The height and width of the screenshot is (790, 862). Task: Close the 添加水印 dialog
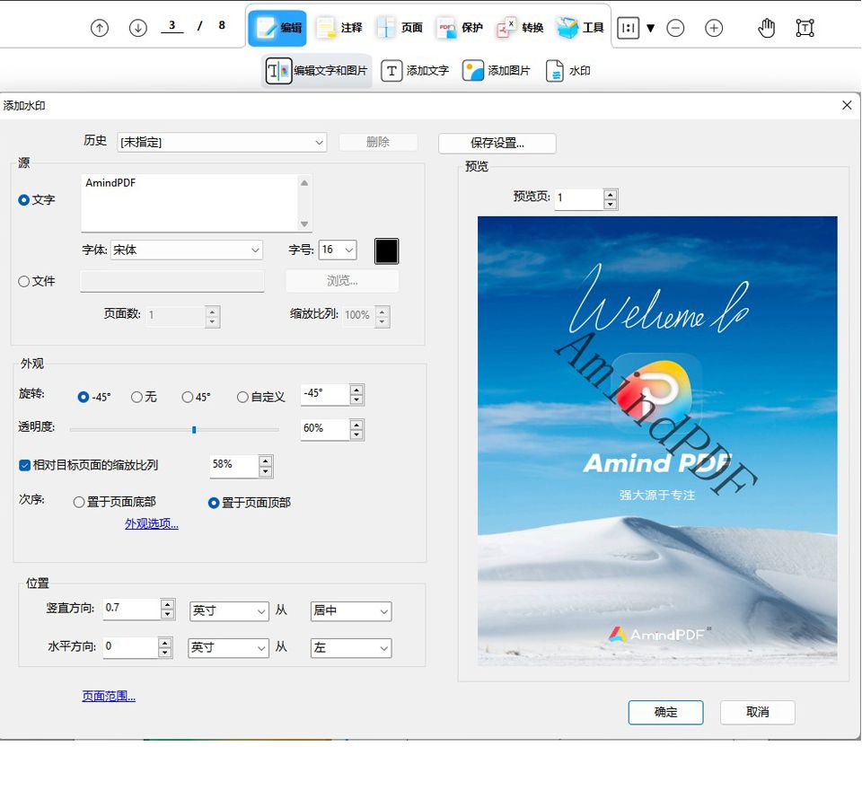(847, 105)
